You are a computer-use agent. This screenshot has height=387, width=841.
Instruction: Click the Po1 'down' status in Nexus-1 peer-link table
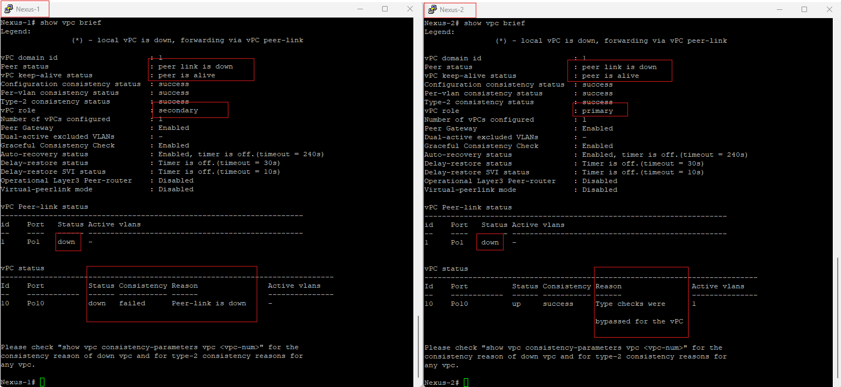[66, 242]
